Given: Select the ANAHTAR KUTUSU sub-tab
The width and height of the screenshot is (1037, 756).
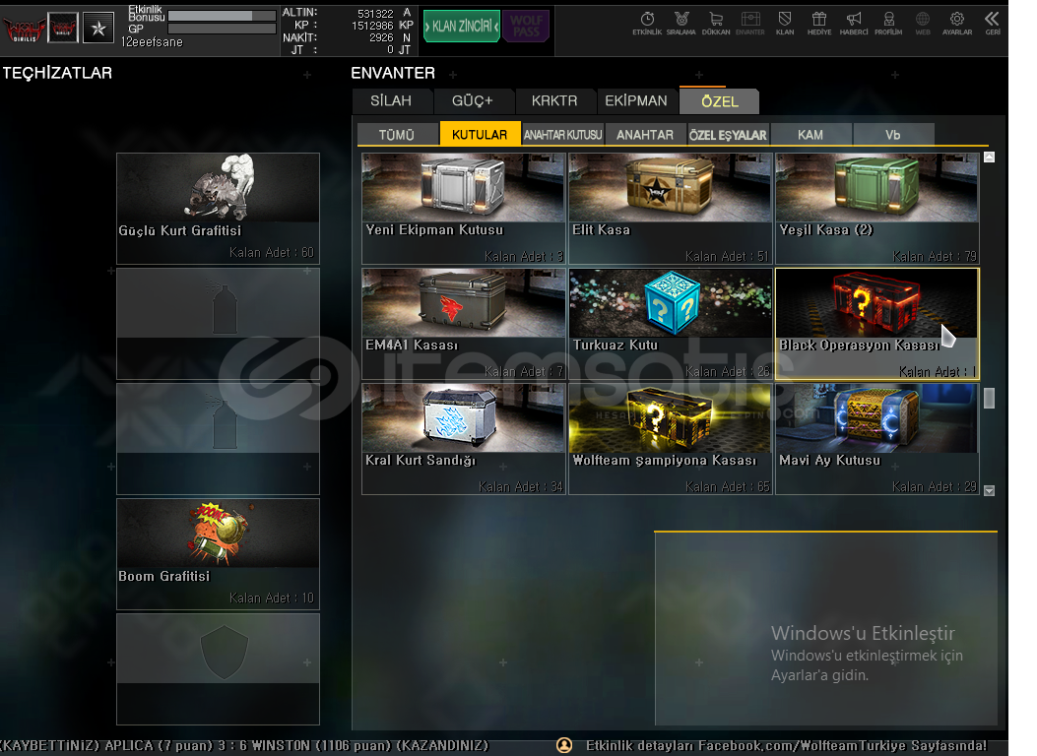Looking at the screenshot, I should click(x=562, y=135).
